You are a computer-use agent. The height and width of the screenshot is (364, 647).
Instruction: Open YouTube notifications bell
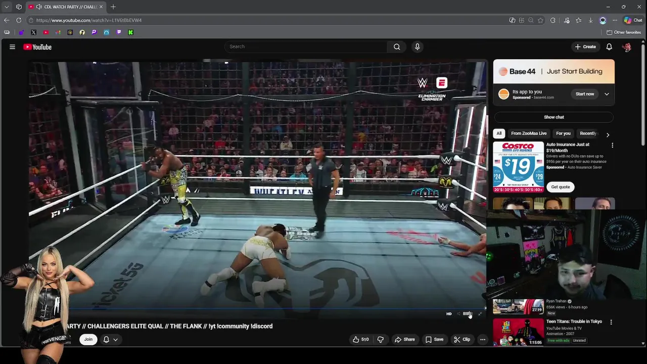tap(609, 47)
